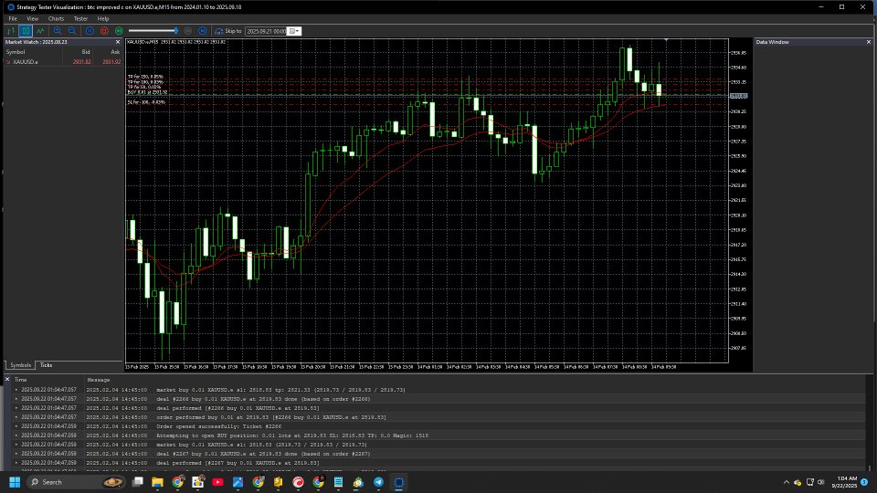The image size is (877, 493).
Task: Open the Charts menu
Action: coord(56,18)
